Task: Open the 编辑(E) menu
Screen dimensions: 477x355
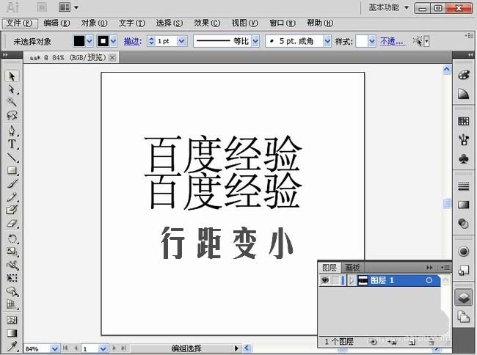Action: (57, 23)
